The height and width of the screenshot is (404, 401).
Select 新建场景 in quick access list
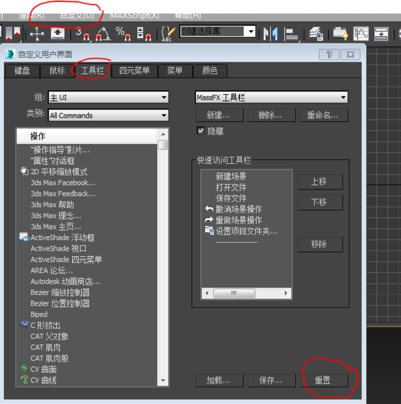point(231,176)
